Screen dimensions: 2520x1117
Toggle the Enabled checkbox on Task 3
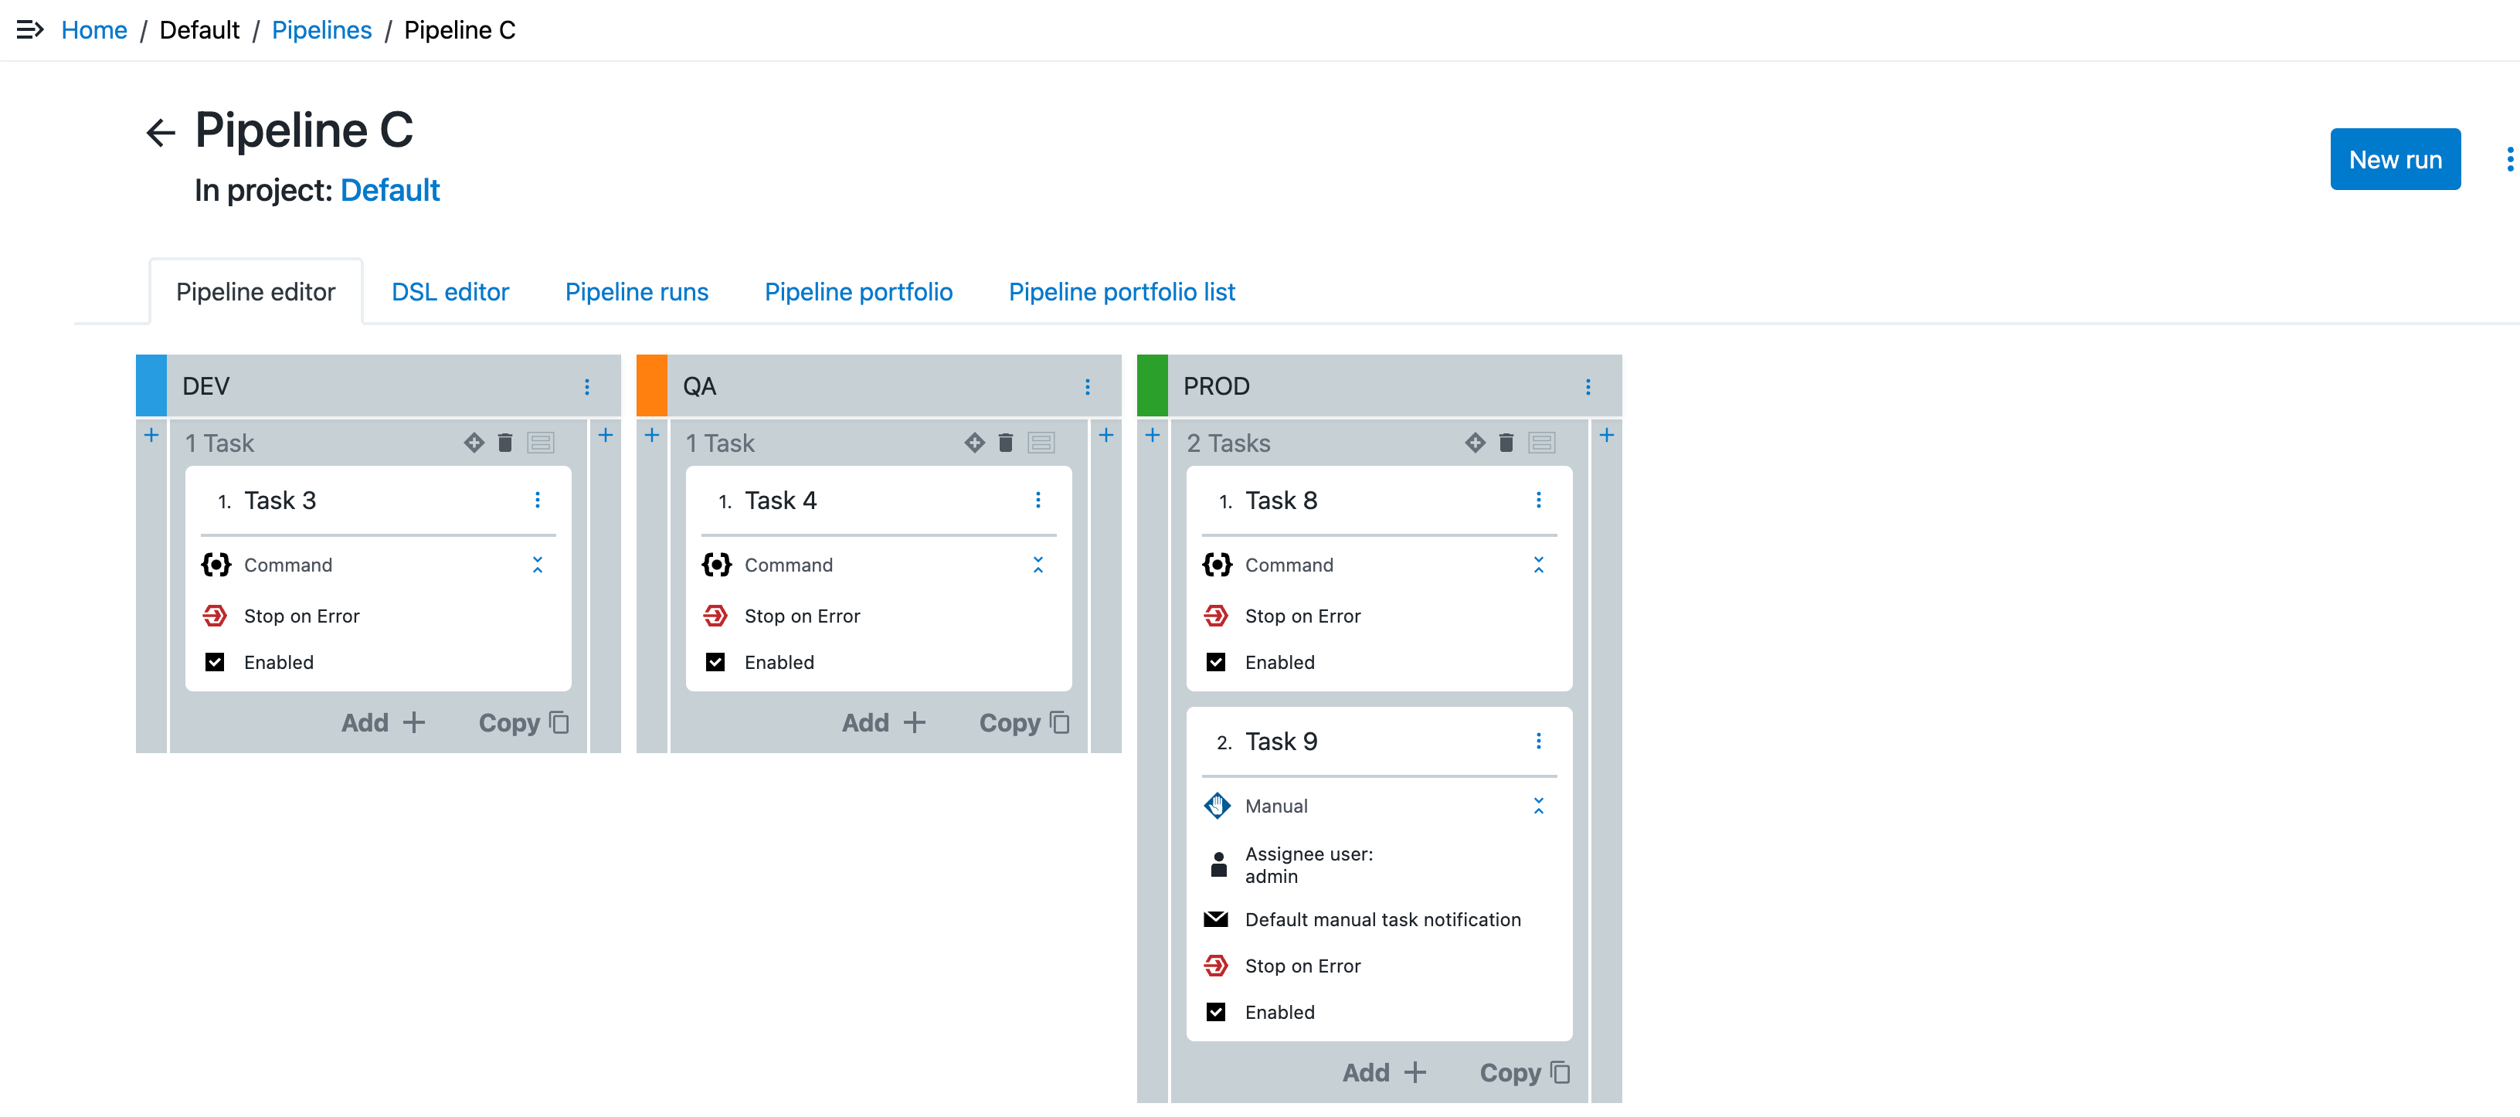click(214, 660)
